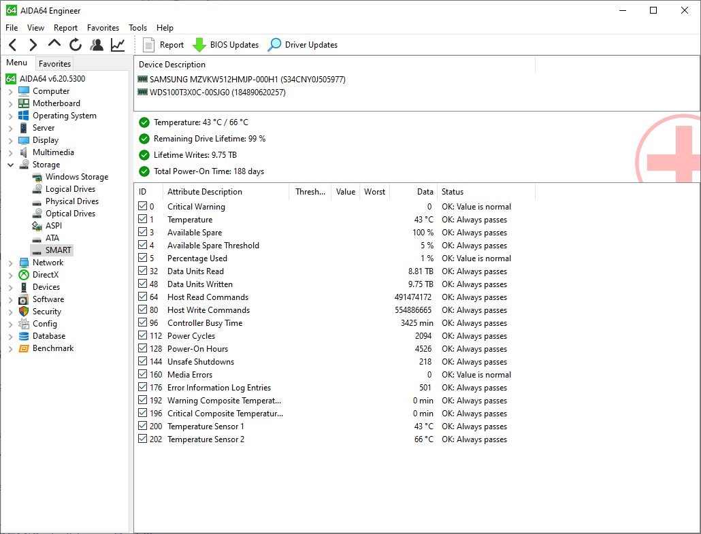Go forward with the right arrow toolbar icon

click(x=33, y=45)
